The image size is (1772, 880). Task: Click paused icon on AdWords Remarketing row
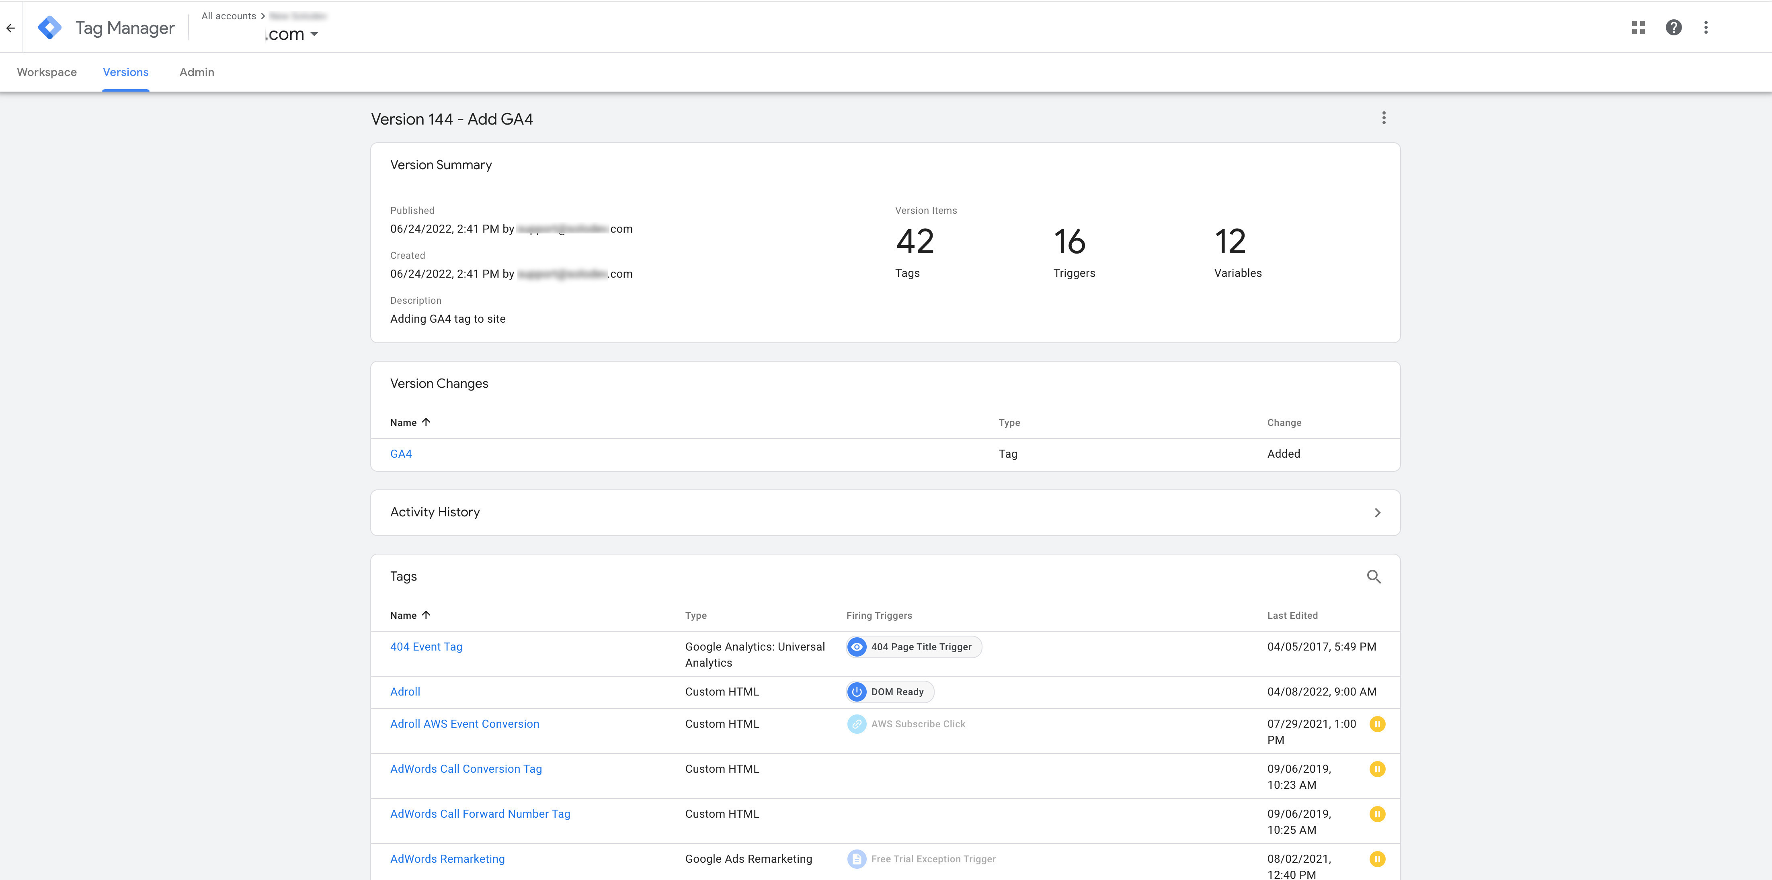1377,860
